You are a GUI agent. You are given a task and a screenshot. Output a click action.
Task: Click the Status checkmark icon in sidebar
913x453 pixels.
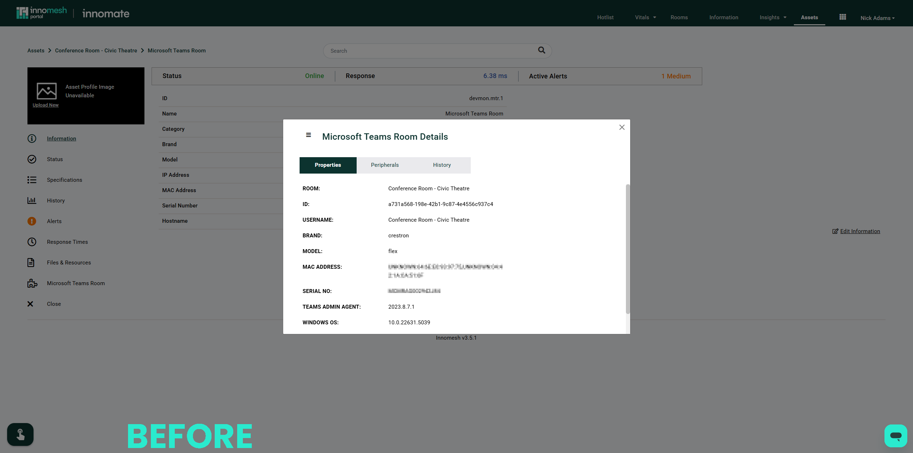pyautogui.click(x=32, y=159)
